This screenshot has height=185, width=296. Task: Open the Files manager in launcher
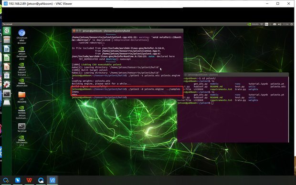(x=7, y=40)
